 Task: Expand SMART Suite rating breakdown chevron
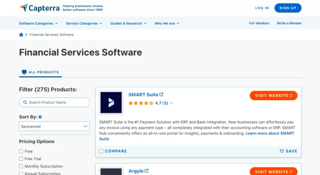coord(172,103)
